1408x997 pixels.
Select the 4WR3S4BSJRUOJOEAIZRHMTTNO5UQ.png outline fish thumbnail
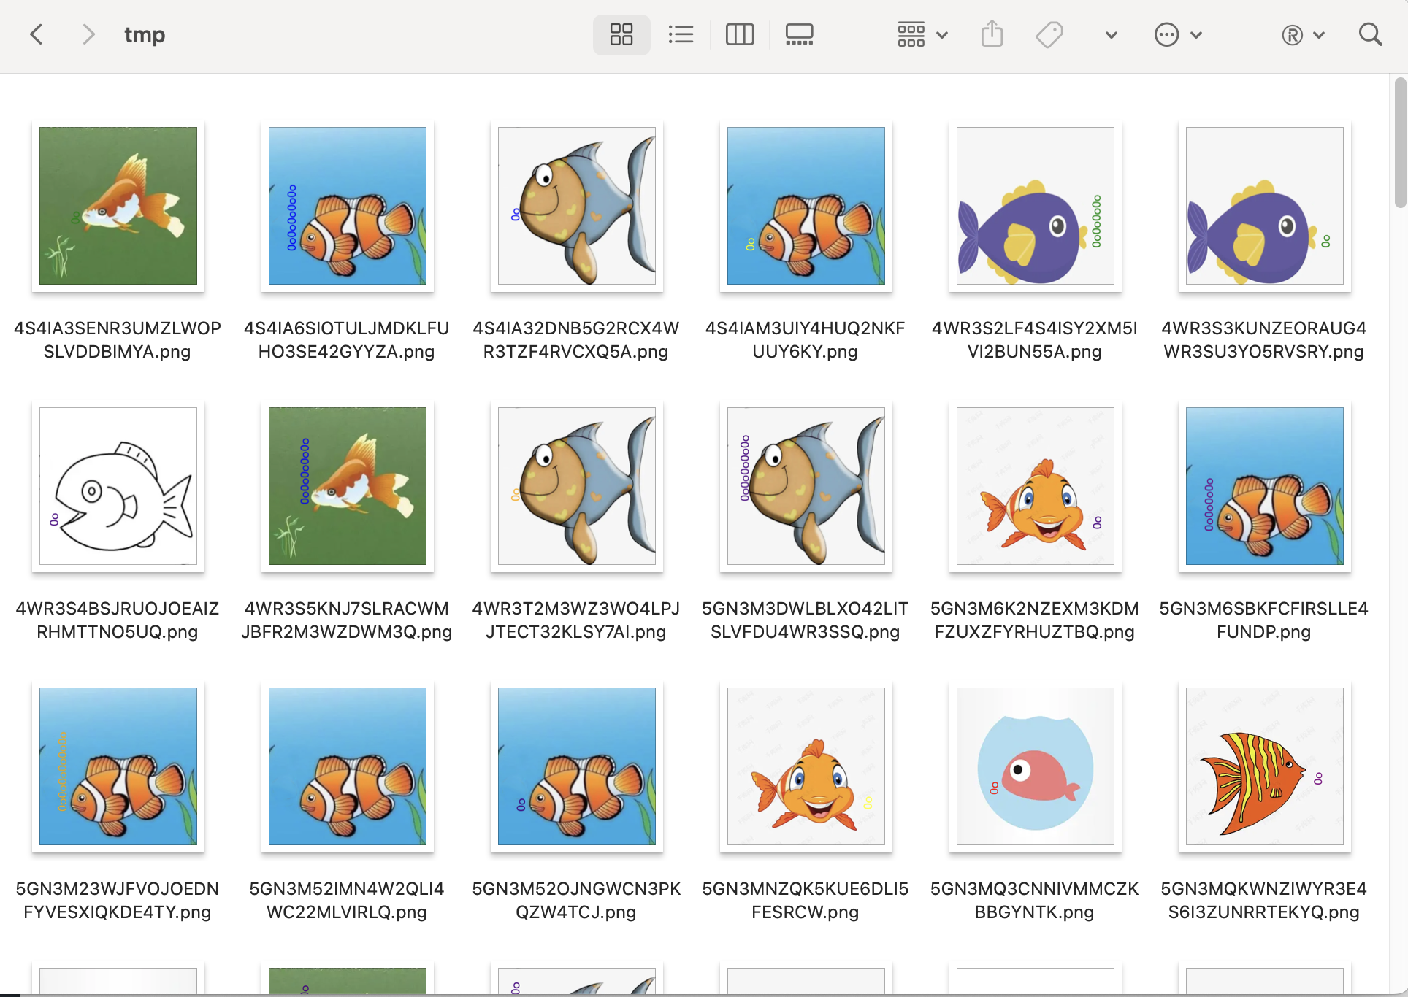point(118,486)
